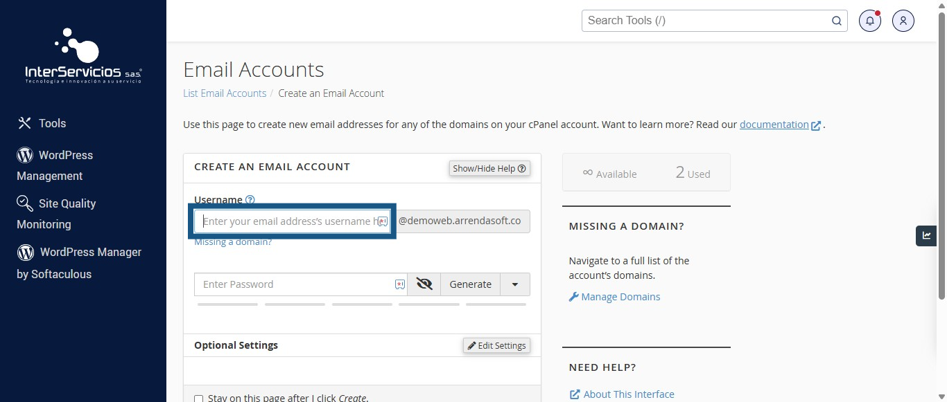Click the search magnifier icon
Screen dimensions: 947x402
point(837,21)
